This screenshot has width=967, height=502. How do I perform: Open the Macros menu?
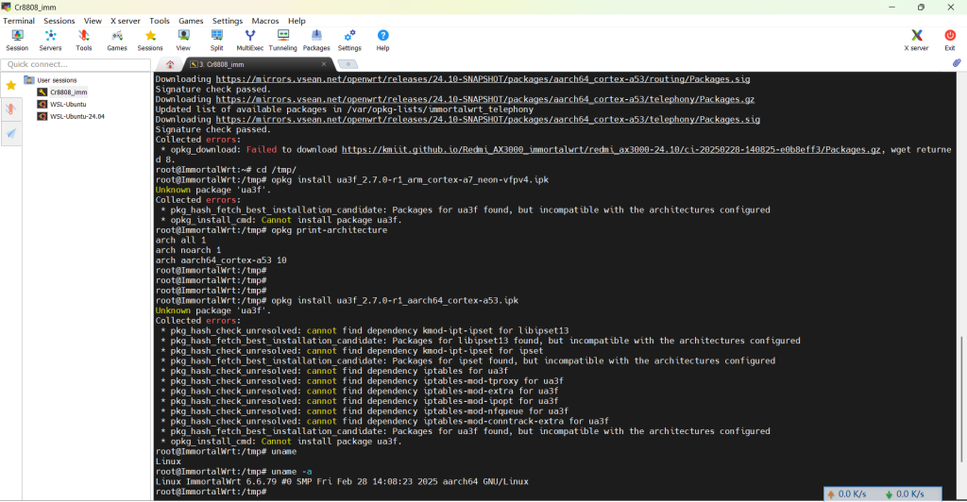point(264,21)
